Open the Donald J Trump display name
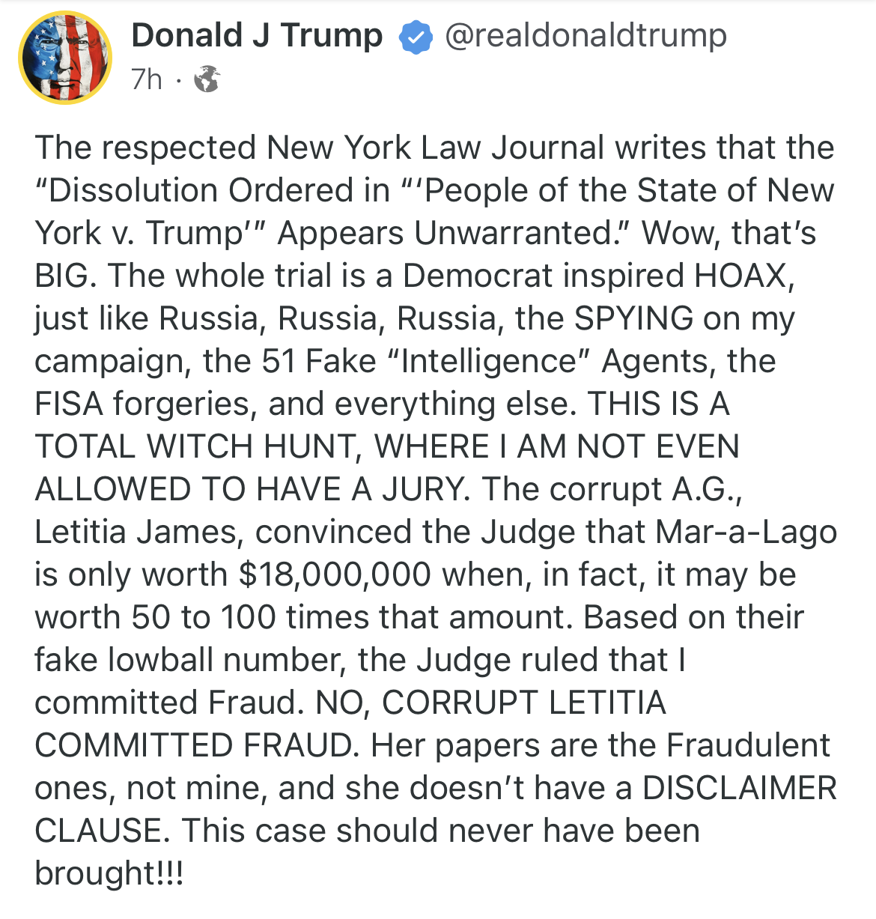876x919 pixels. 257,36
